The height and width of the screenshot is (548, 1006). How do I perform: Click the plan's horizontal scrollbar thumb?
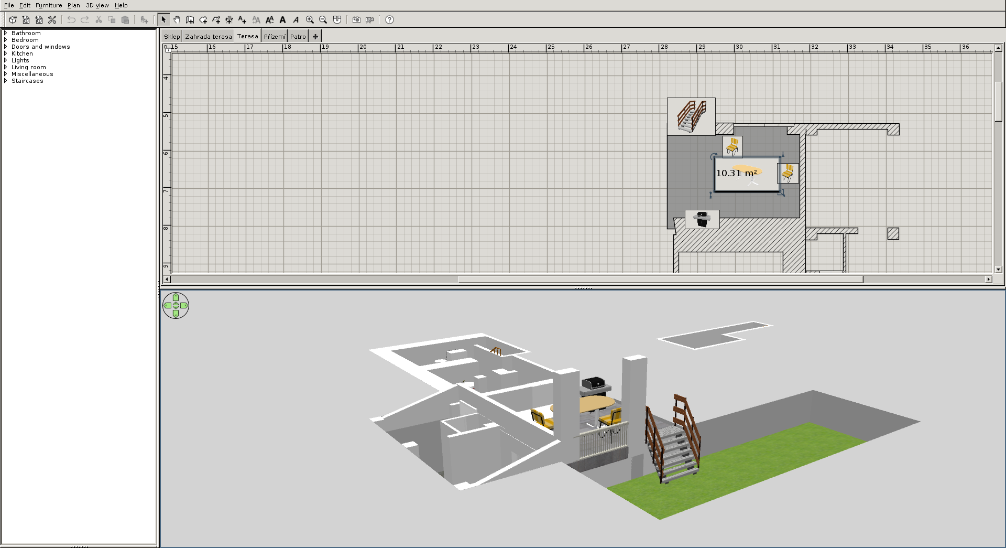(660, 280)
